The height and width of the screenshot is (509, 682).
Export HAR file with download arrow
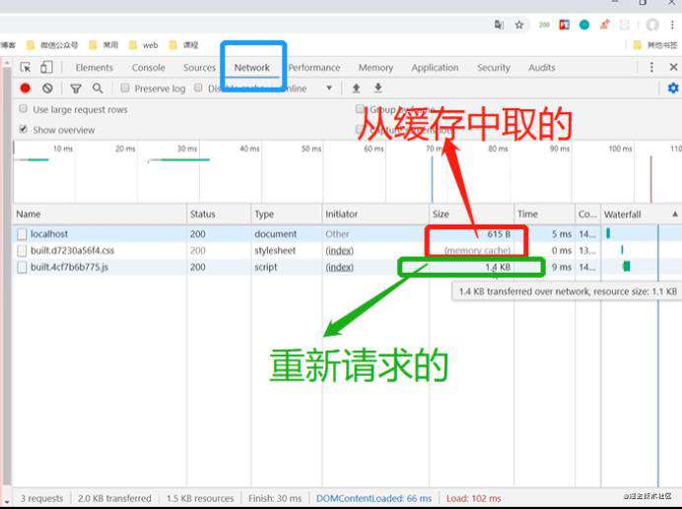tap(378, 89)
